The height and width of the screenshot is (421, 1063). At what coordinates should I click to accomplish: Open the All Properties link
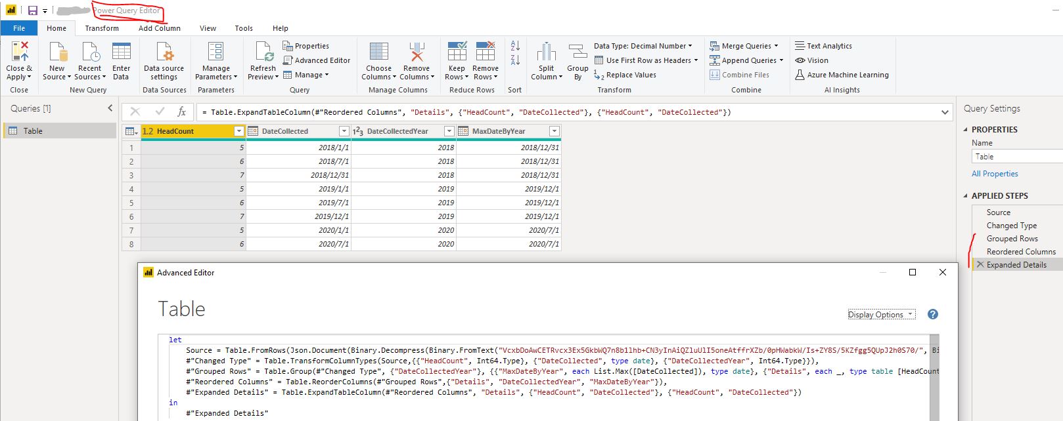(x=995, y=174)
